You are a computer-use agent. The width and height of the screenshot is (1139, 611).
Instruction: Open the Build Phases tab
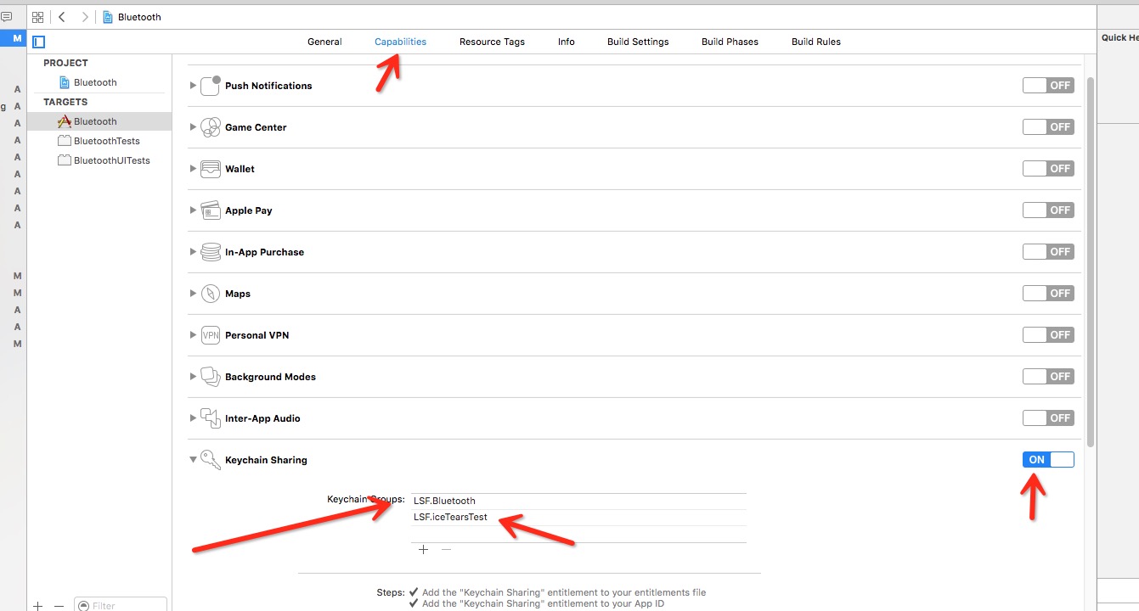click(x=730, y=42)
